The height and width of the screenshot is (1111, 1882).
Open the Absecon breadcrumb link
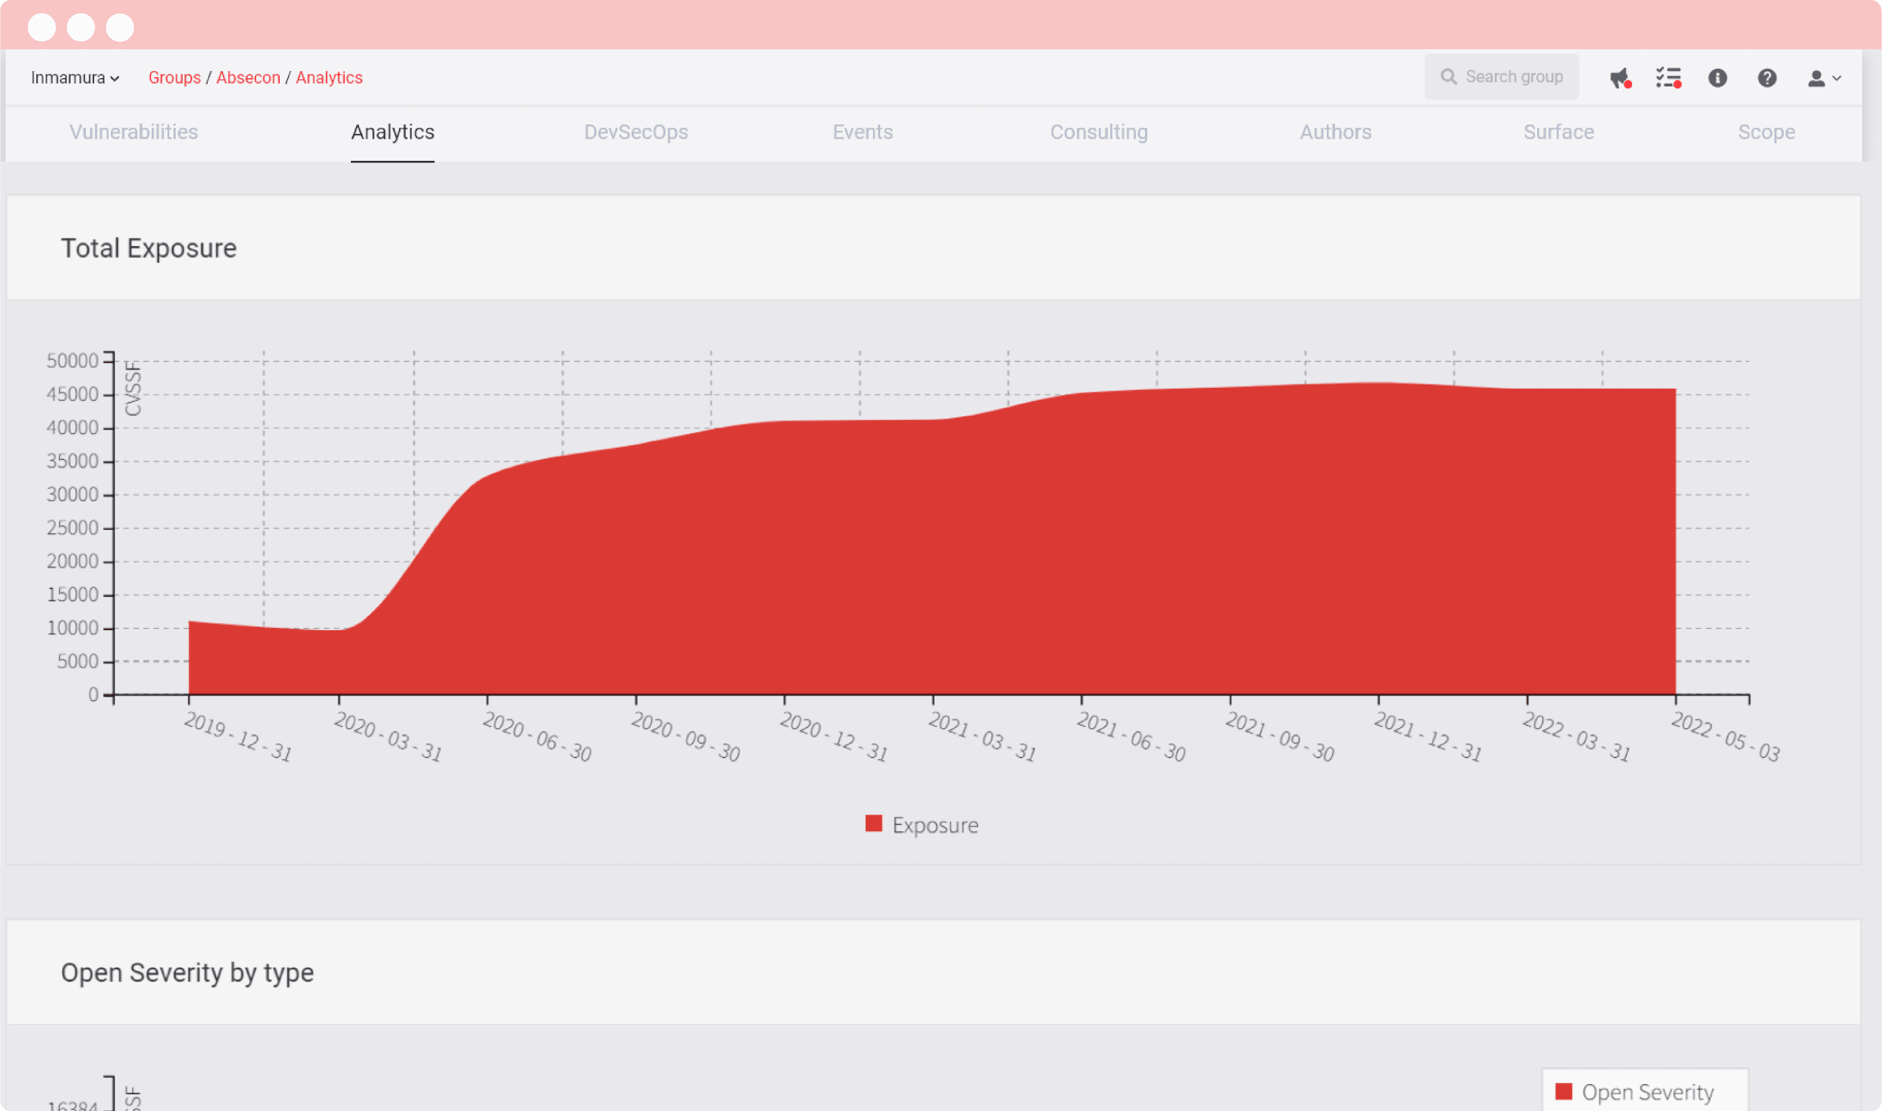point(248,78)
